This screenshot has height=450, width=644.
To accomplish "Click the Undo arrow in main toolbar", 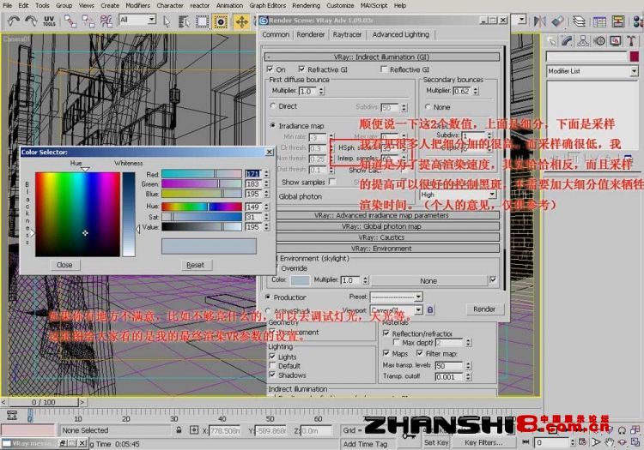I will coord(14,21).
